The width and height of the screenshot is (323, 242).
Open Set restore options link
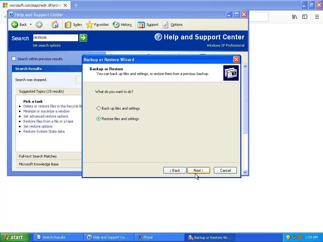38,126
